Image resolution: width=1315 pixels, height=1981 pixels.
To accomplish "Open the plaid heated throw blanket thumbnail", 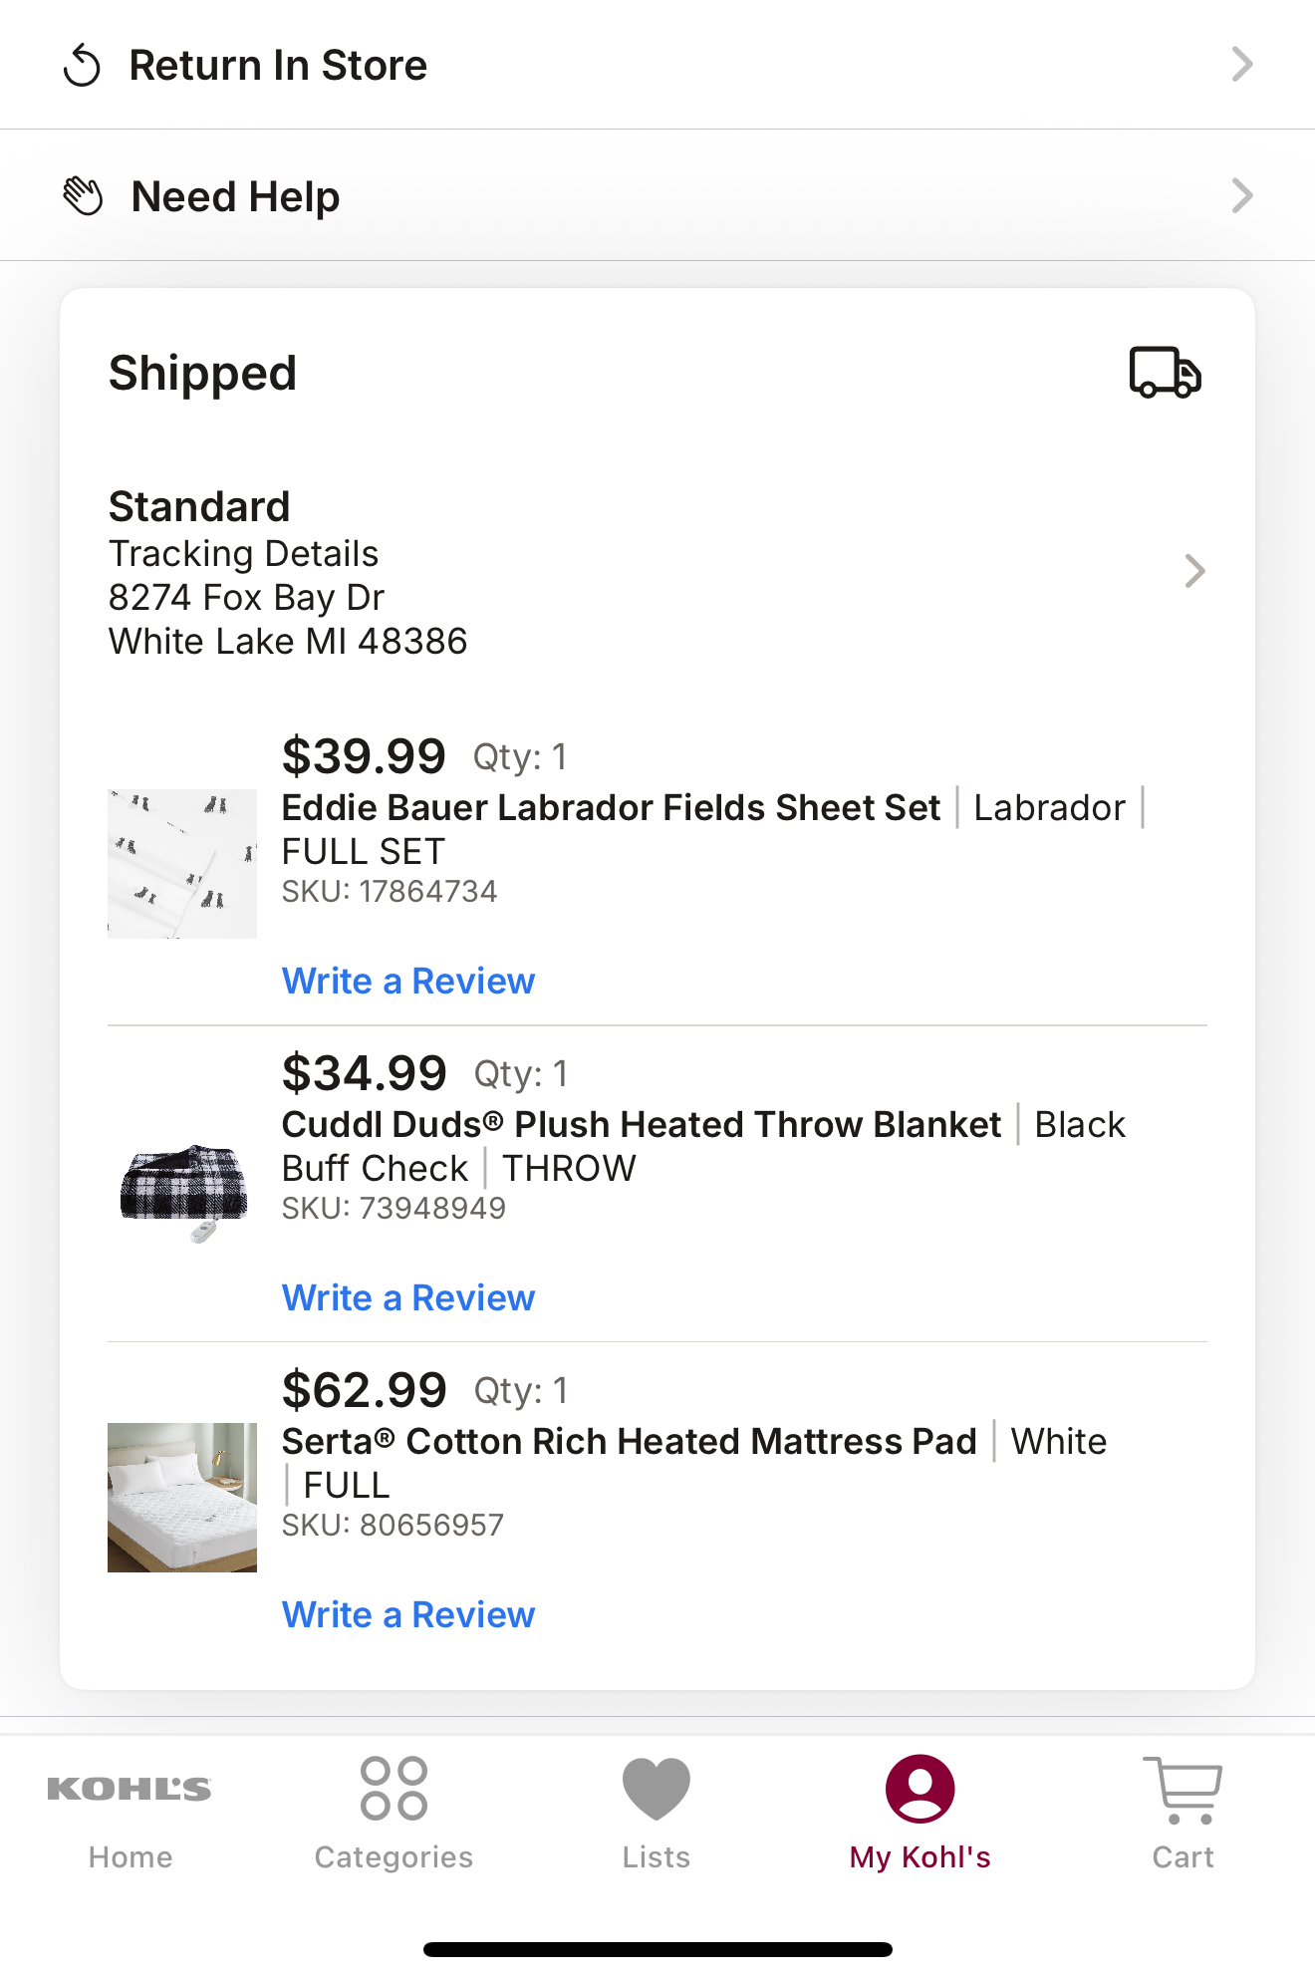I will [x=182, y=1191].
